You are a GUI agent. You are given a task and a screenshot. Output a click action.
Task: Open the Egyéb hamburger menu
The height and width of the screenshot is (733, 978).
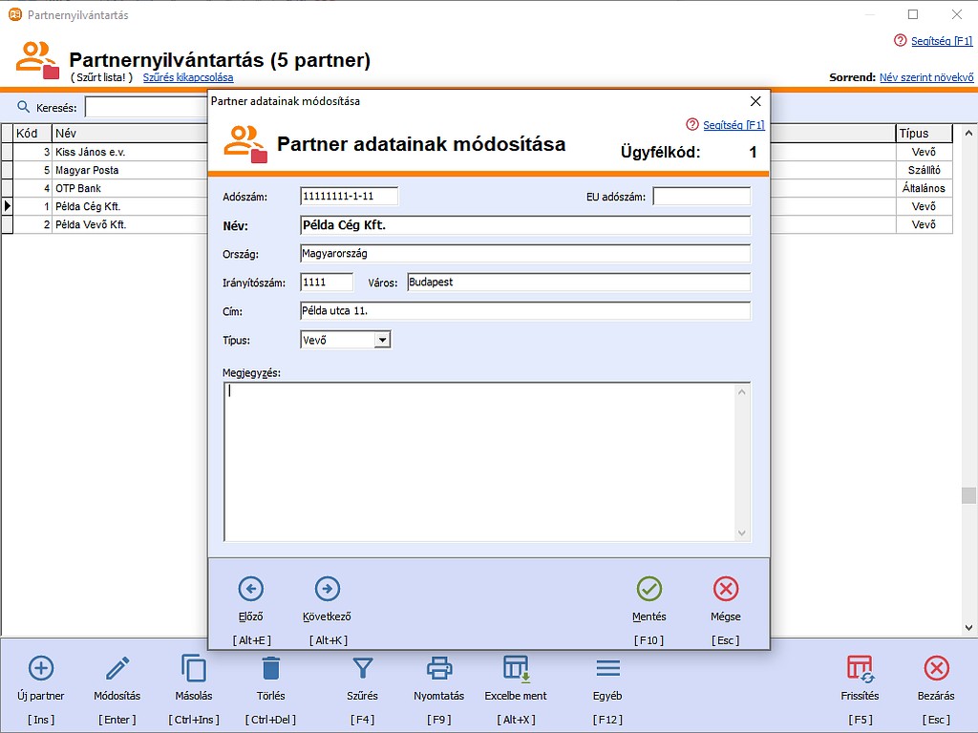pos(607,668)
